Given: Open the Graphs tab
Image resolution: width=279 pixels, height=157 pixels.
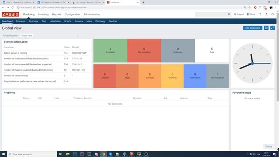Looking at the screenshot, I should [68, 21].
